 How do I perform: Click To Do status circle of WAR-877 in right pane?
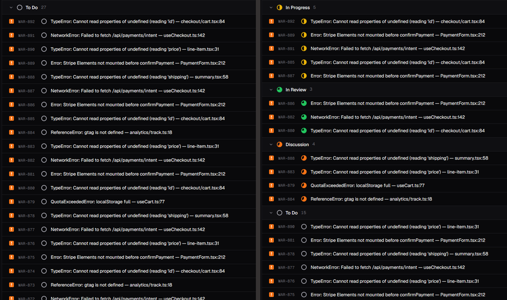coord(304,267)
